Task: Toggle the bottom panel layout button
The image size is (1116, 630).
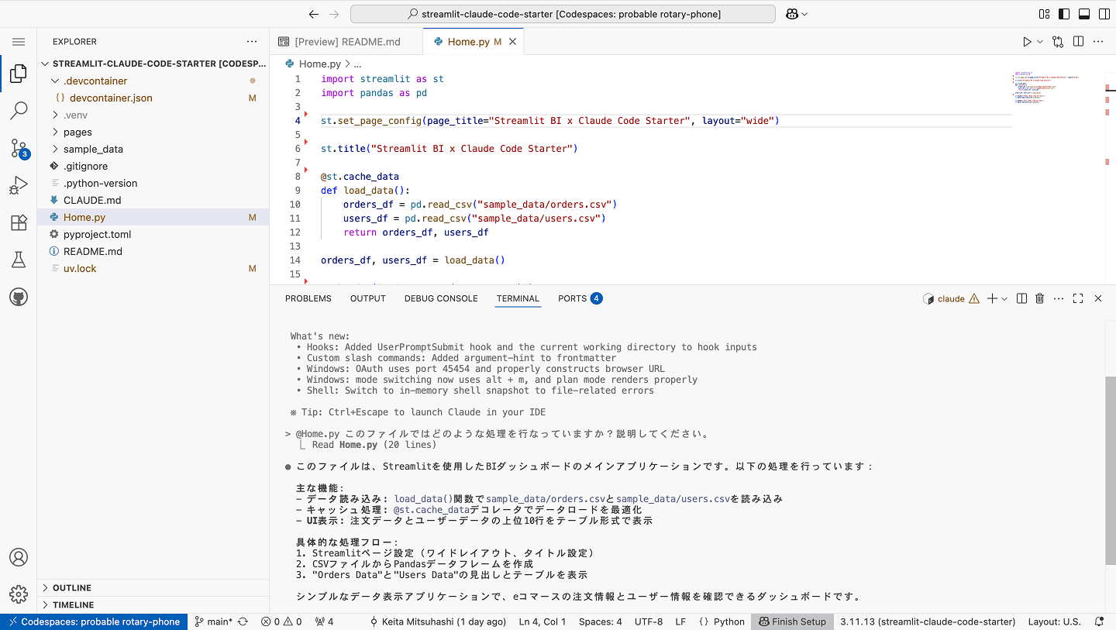Action: (x=1084, y=14)
